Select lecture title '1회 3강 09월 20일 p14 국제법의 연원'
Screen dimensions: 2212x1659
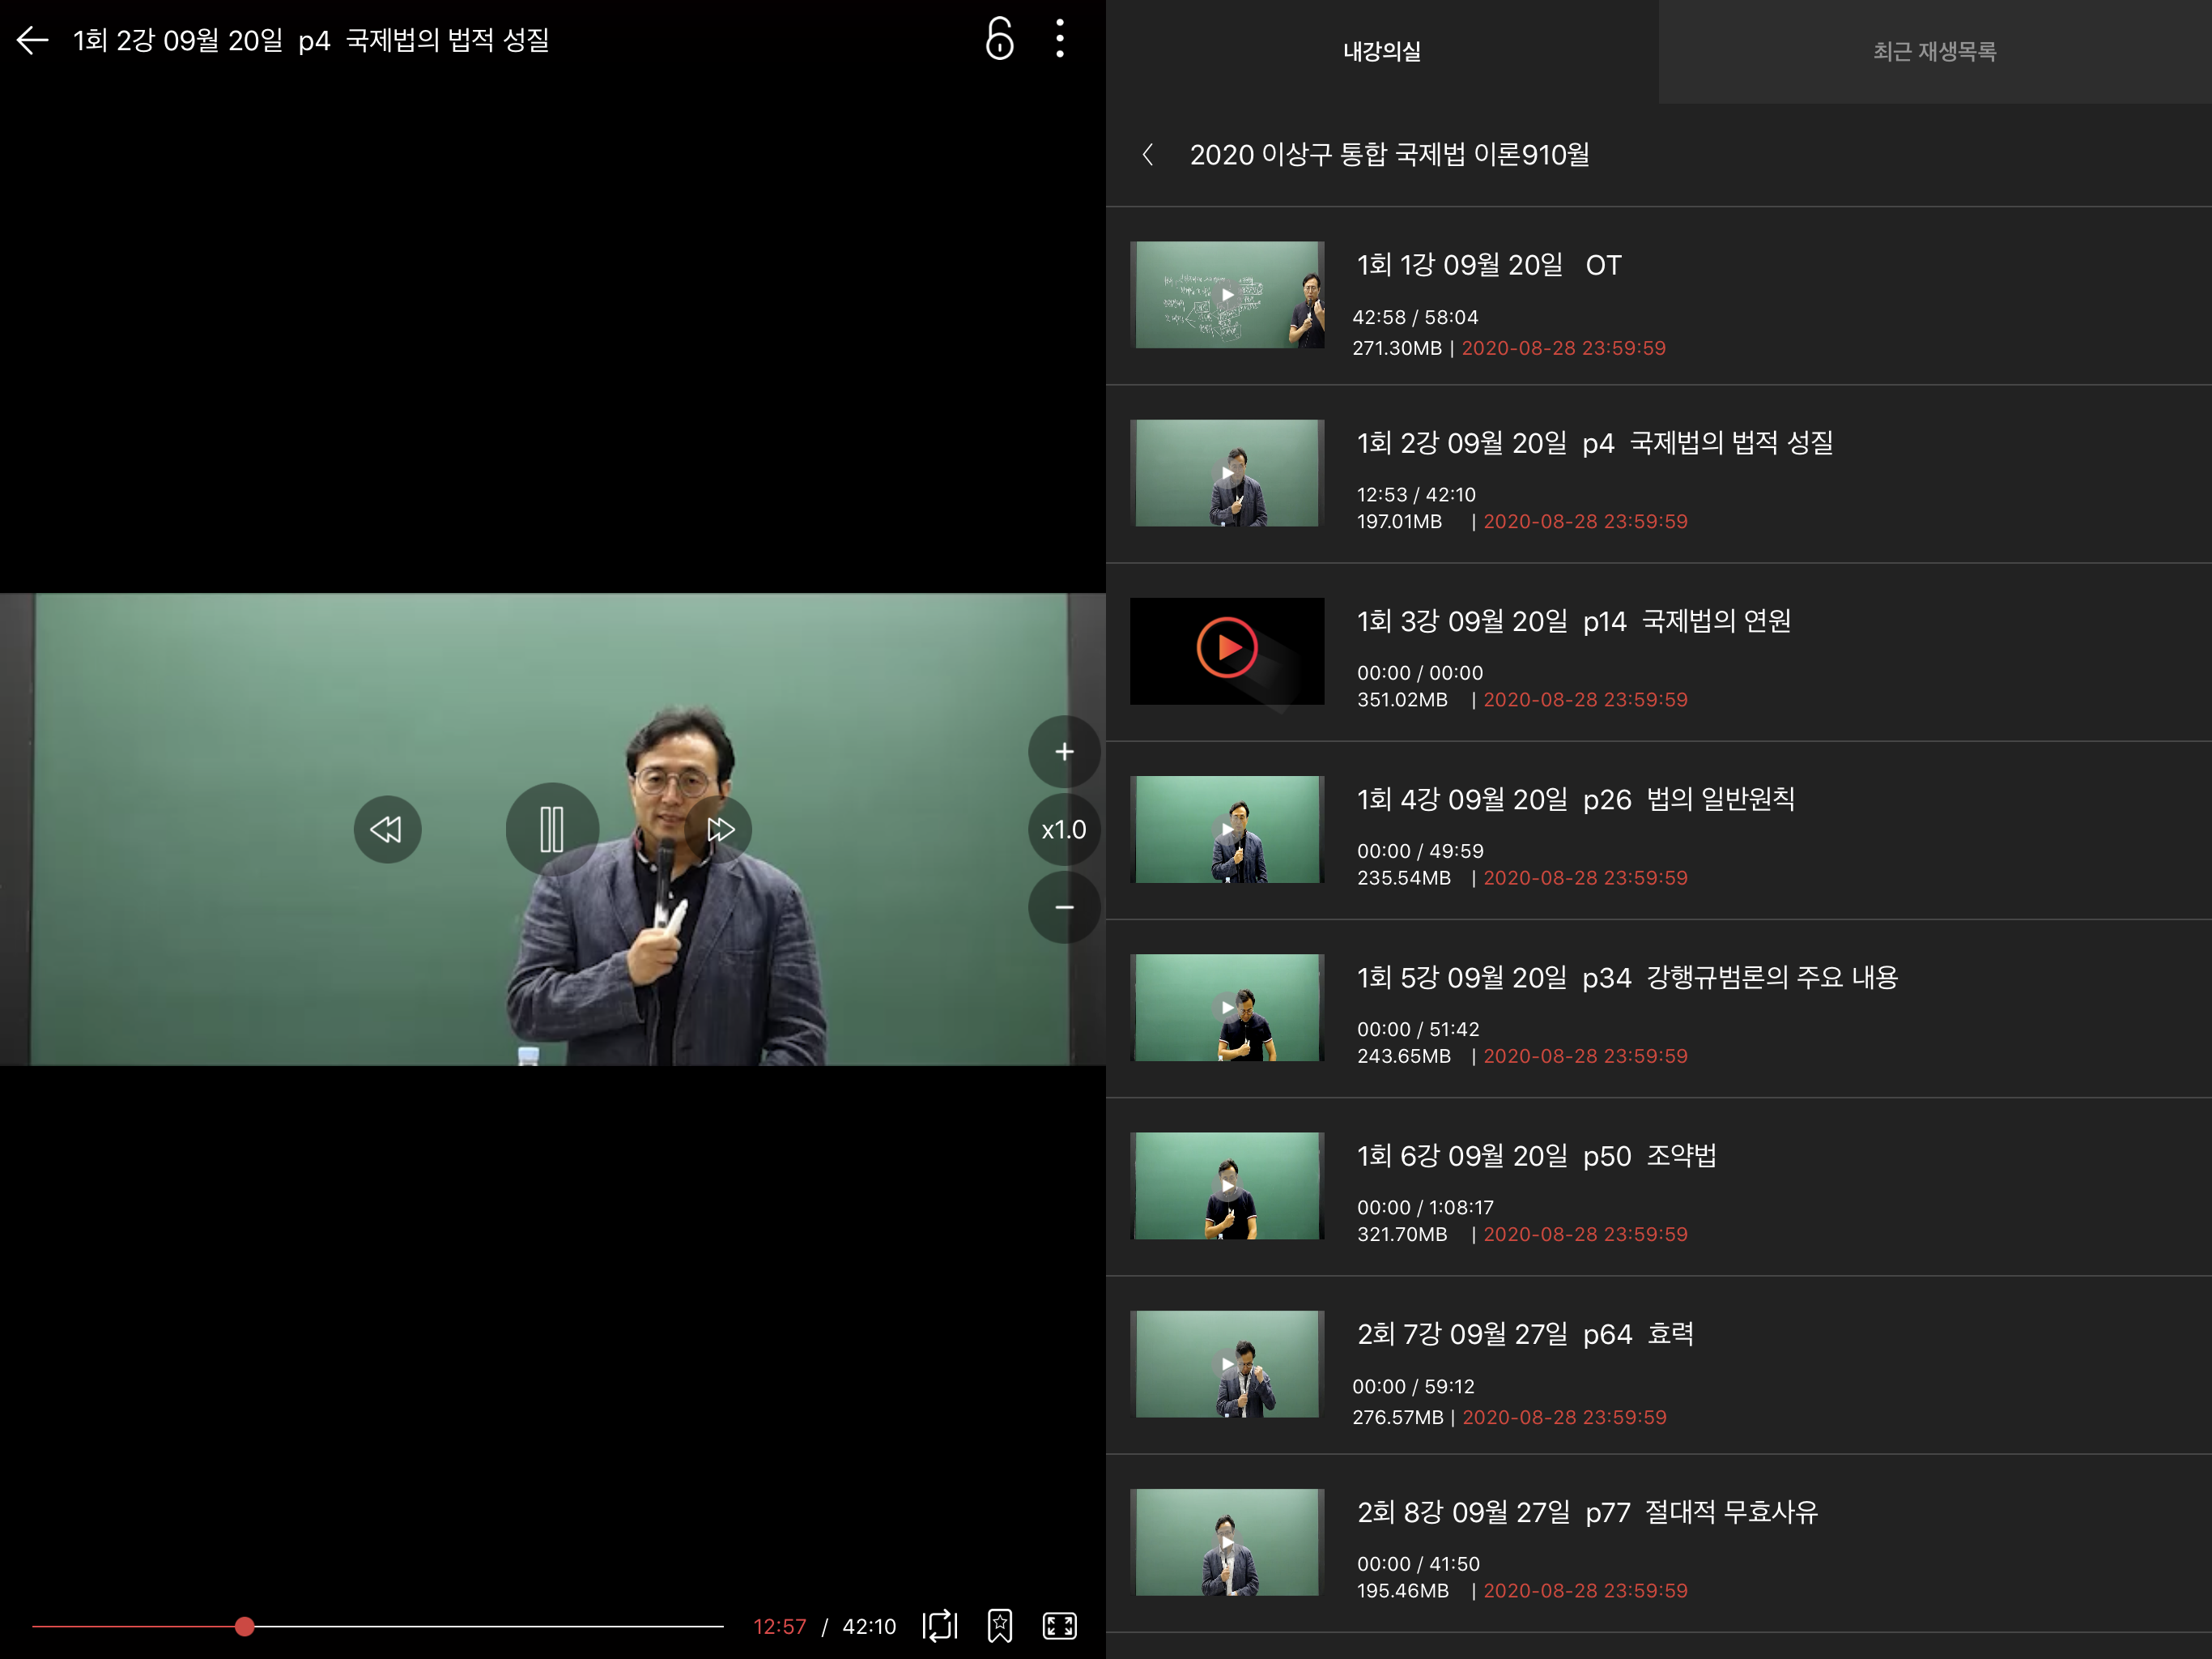pos(1574,621)
